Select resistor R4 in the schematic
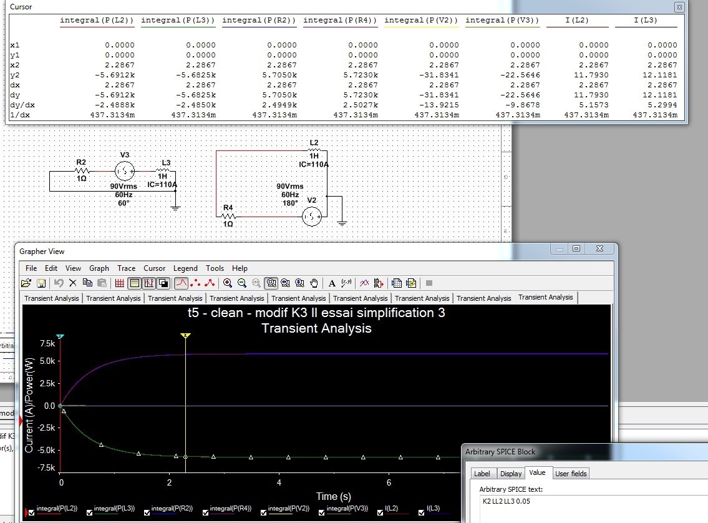The image size is (708, 523). [x=228, y=216]
